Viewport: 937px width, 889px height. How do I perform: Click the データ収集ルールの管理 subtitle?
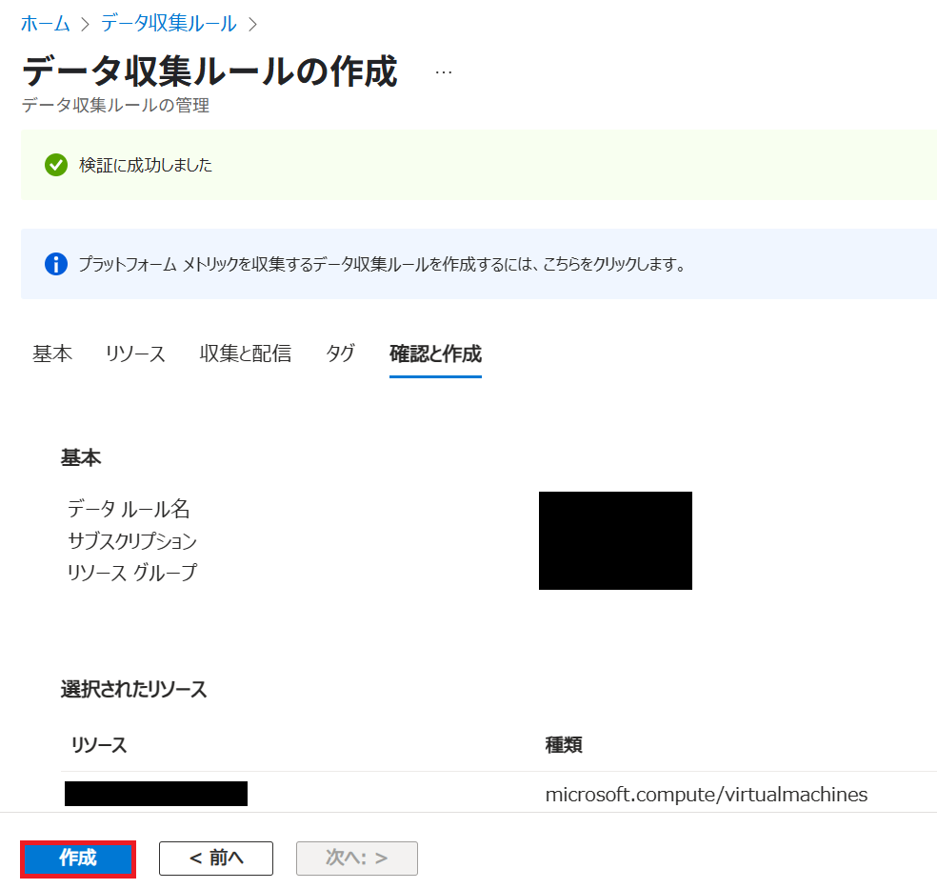pos(115,105)
